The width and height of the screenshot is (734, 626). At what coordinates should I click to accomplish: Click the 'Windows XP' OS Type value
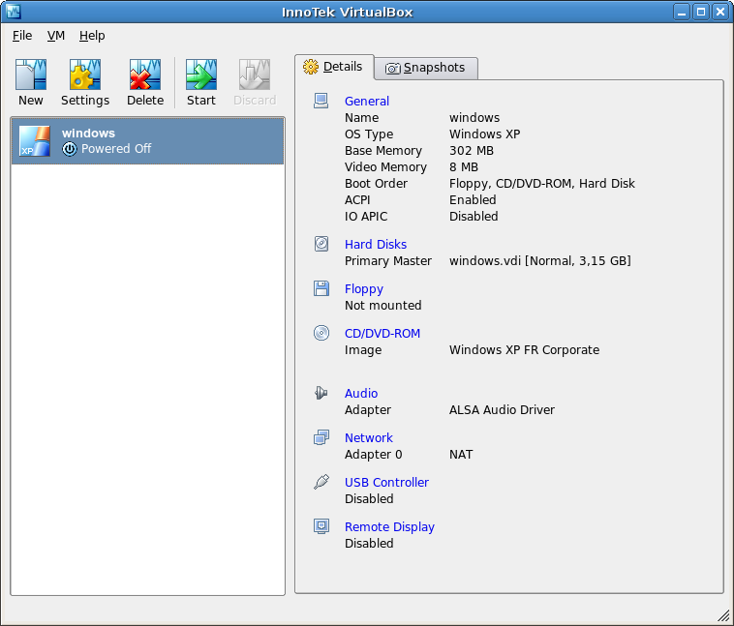tap(484, 134)
